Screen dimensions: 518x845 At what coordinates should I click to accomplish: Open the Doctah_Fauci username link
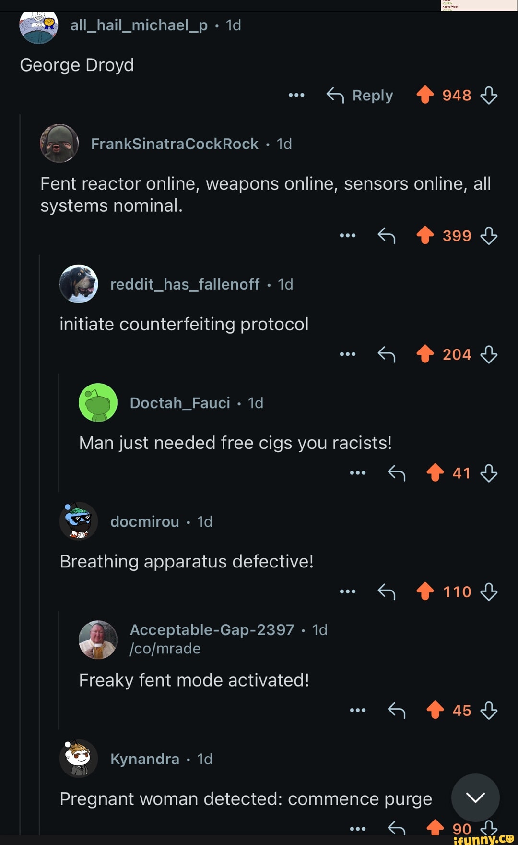pos(180,403)
